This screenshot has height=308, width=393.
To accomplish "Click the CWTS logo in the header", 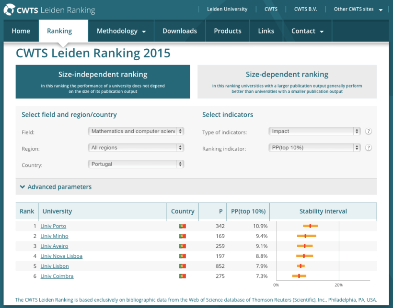I will [9, 9].
